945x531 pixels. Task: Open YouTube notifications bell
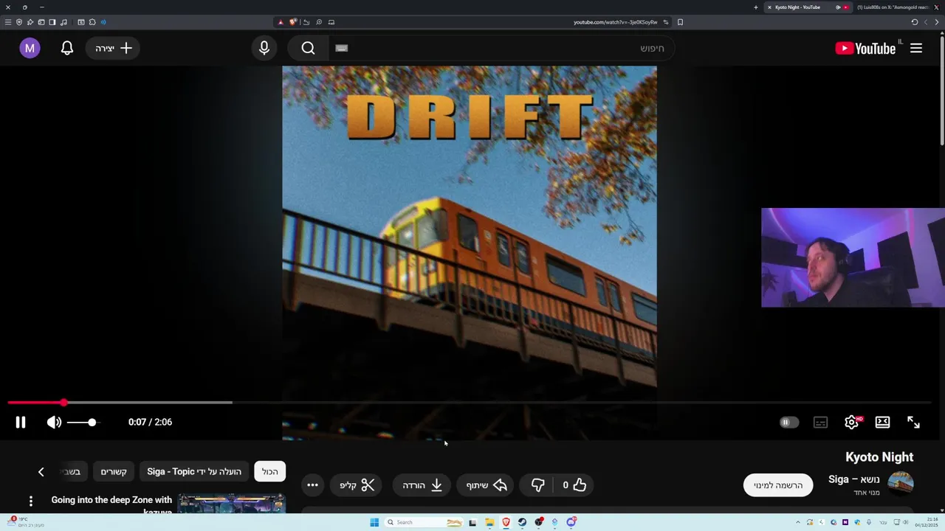click(x=66, y=48)
